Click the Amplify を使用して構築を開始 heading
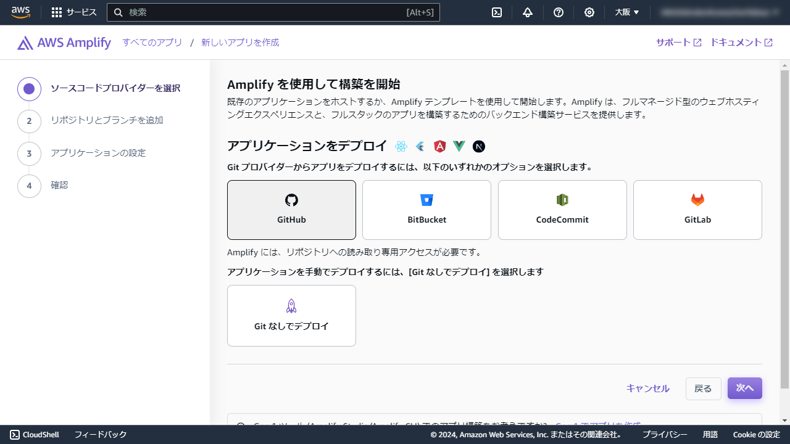This screenshot has height=444, width=790. 314,84
